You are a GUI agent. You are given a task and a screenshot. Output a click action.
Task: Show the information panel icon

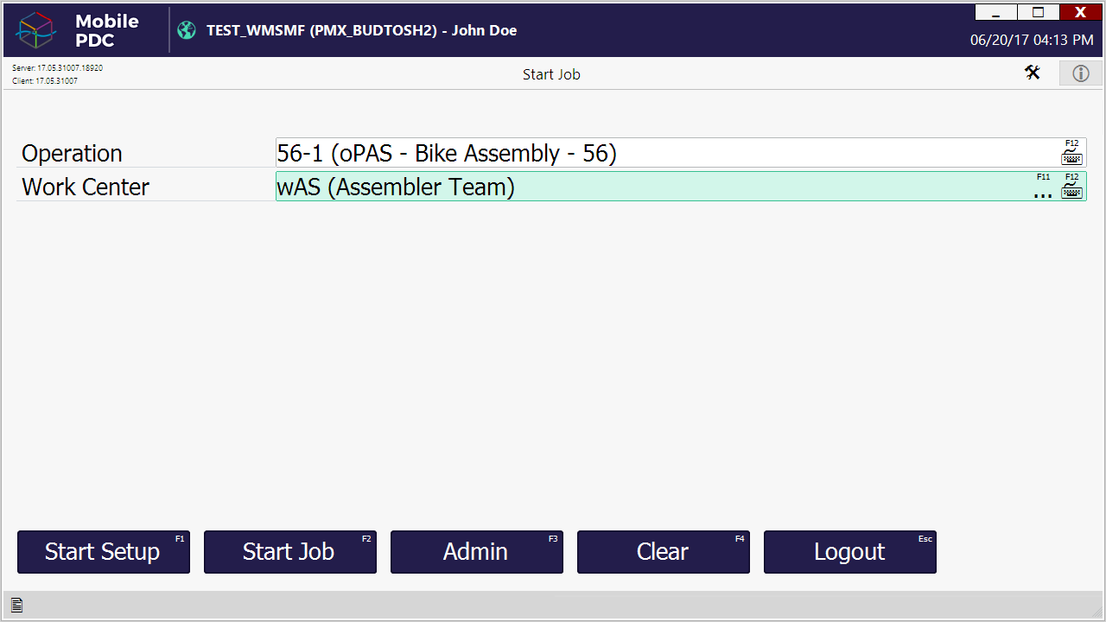[1081, 73]
